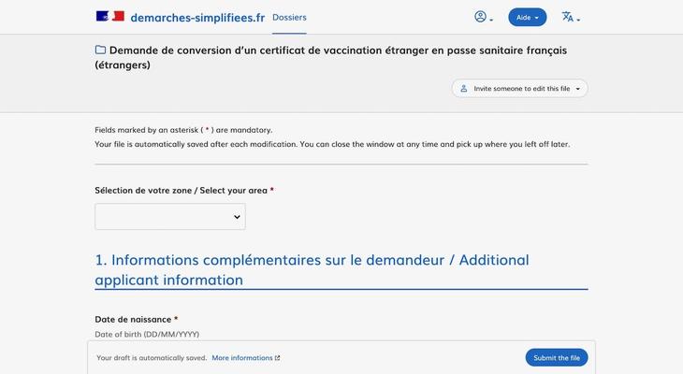Click the Aide caret arrow
Viewport: 683px width, 374px height.
pos(537,18)
